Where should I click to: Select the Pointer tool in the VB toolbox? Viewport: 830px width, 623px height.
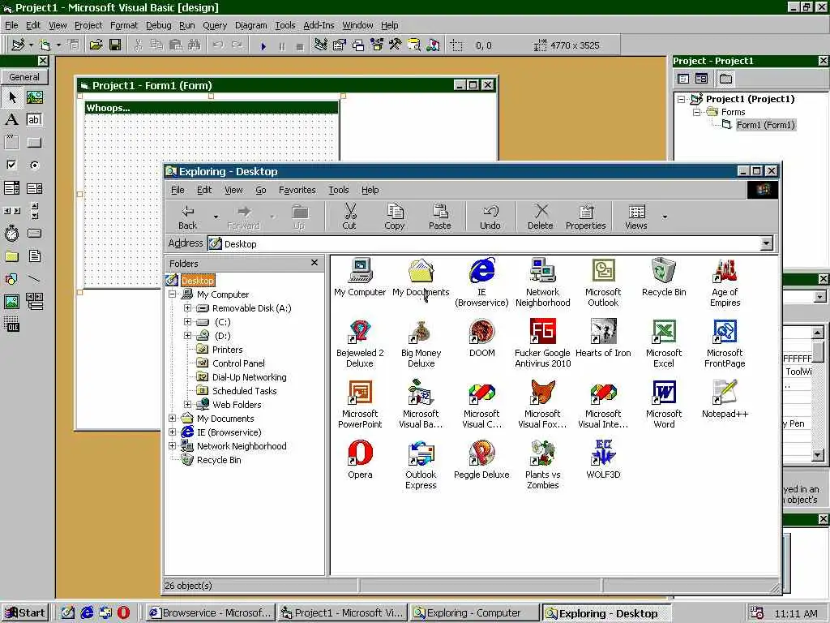(11, 97)
